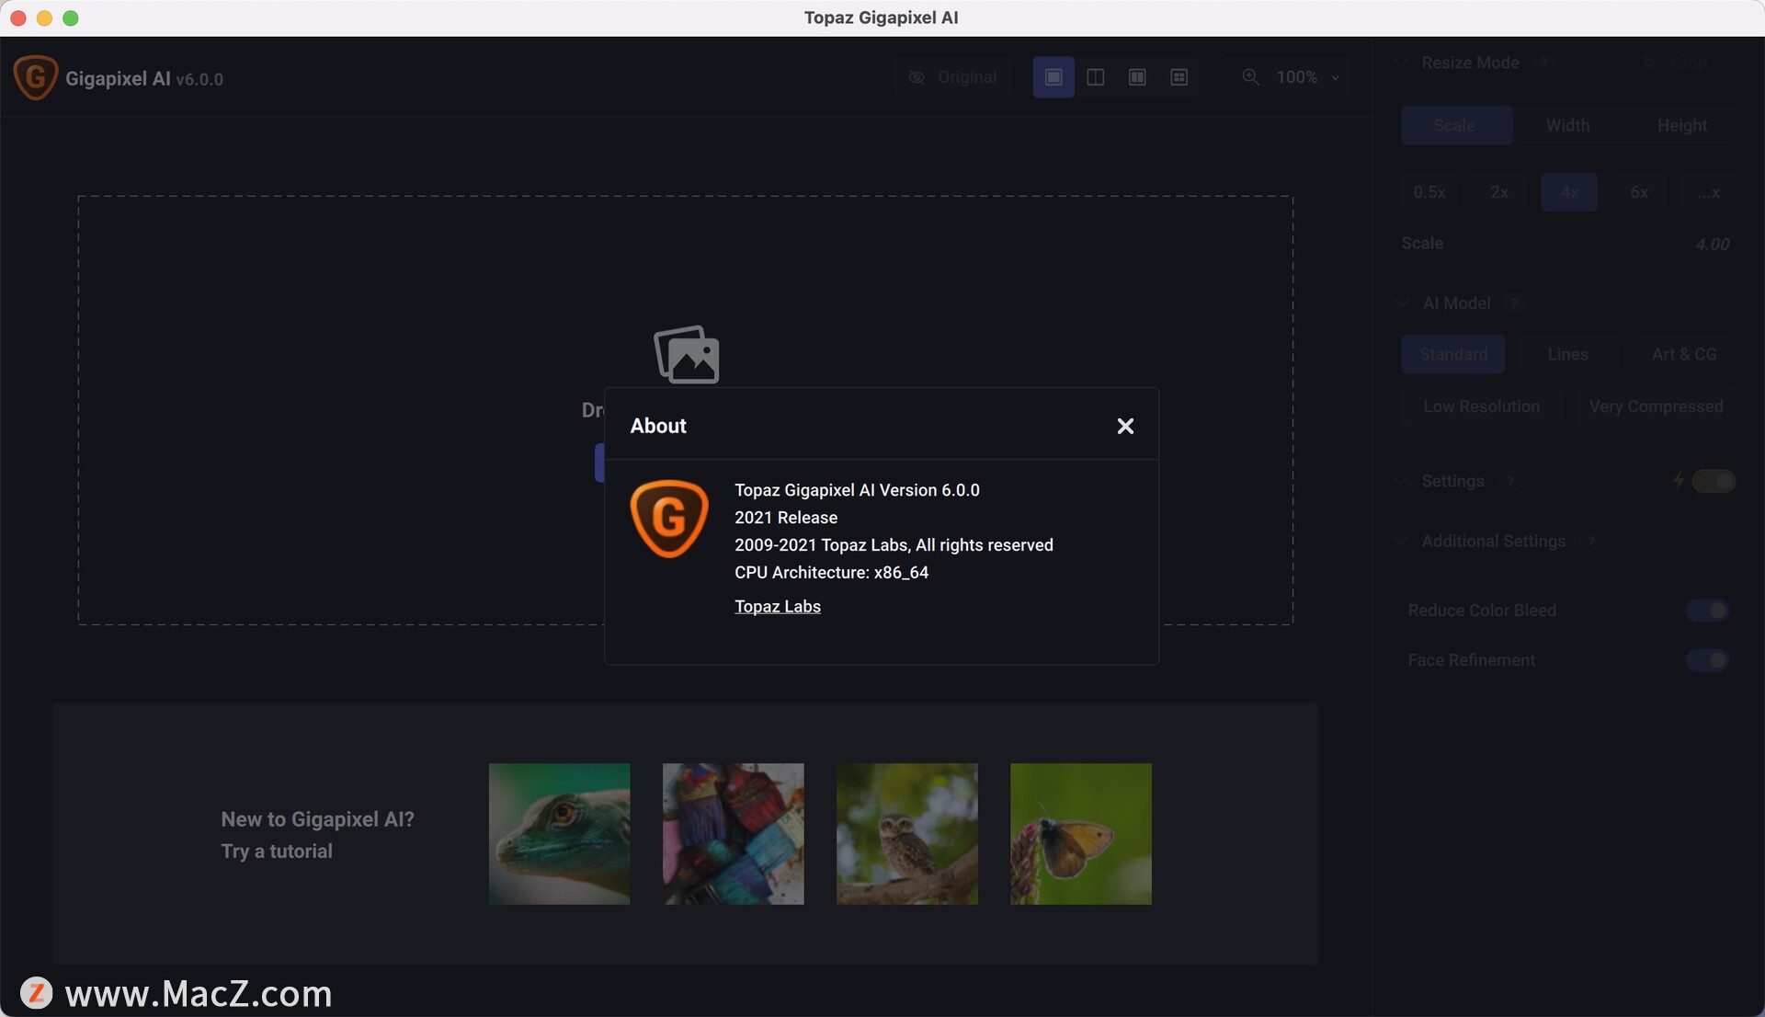Toggle Face Refinement switch
This screenshot has height=1017, width=1765.
[x=1707, y=660]
